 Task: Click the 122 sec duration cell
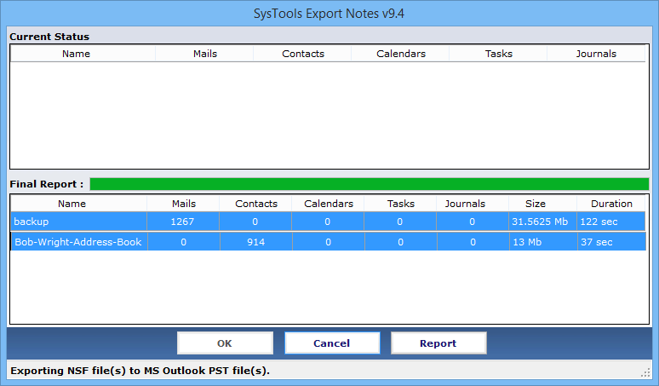(x=611, y=222)
